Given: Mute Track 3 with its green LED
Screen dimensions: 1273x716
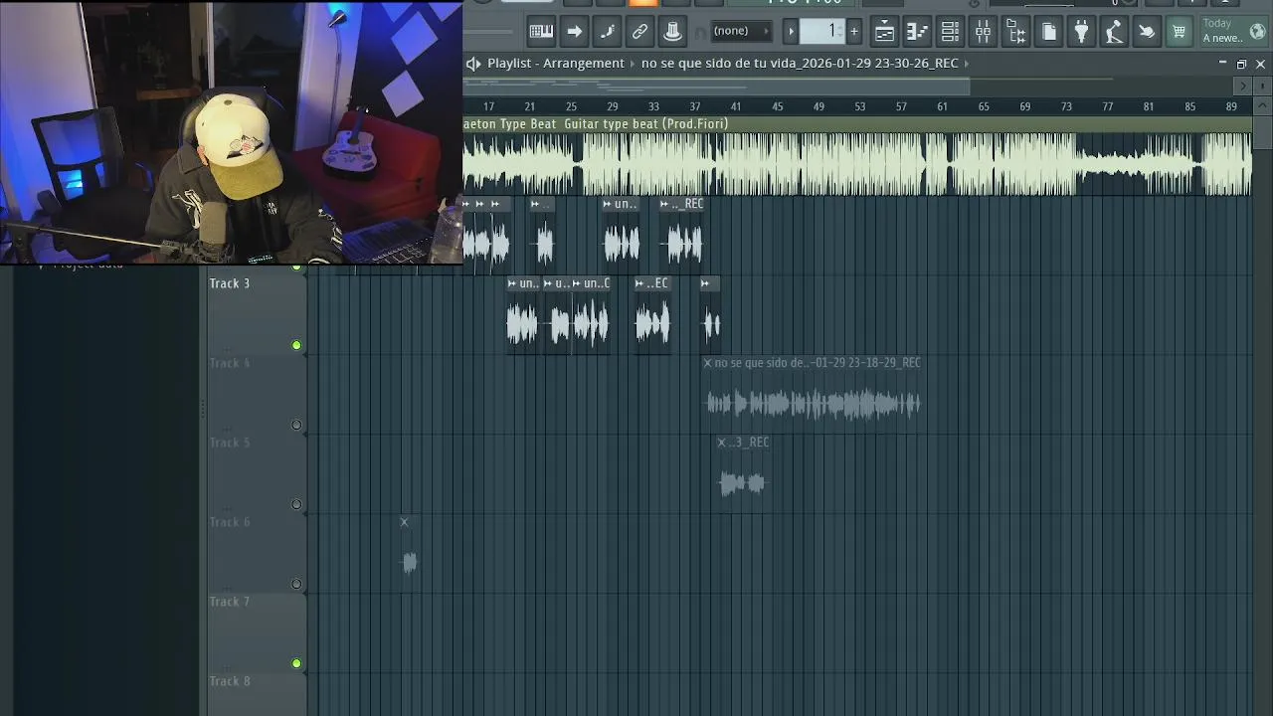Looking at the screenshot, I should pos(296,345).
